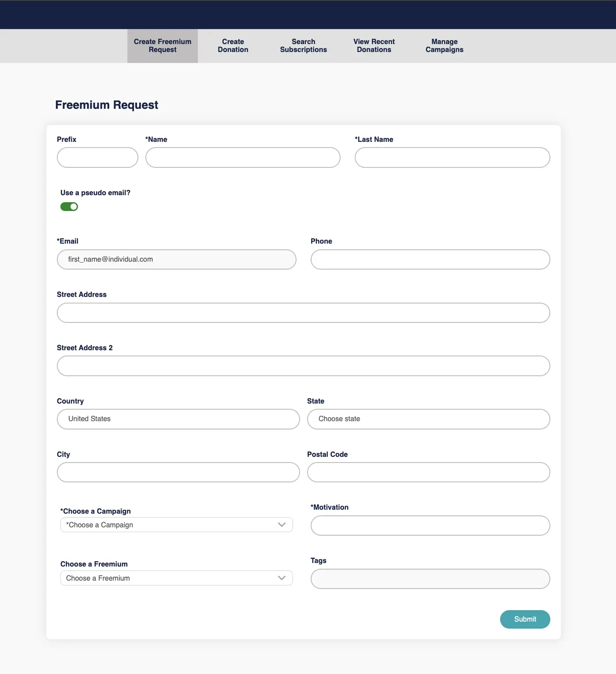Click the Street Address field
Screen dimensions: 616x674
pos(303,313)
